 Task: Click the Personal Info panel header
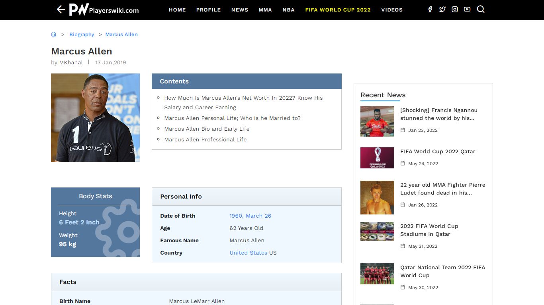pyautogui.click(x=247, y=197)
